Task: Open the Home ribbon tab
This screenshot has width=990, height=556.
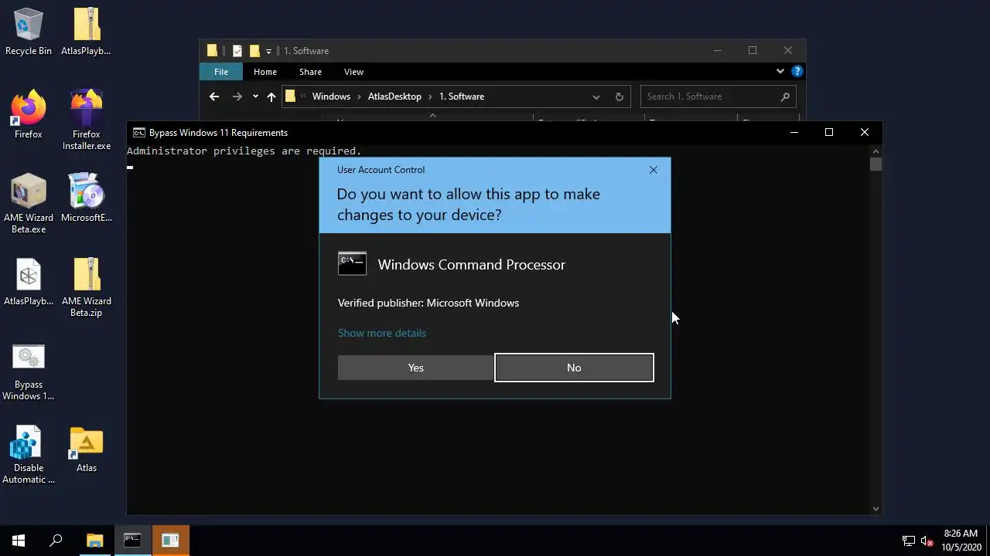Action: pos(265,72)
